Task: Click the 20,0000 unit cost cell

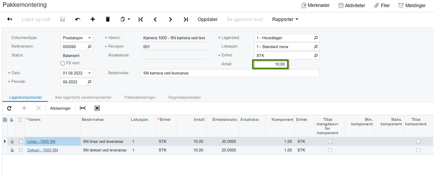Action: 222,150
